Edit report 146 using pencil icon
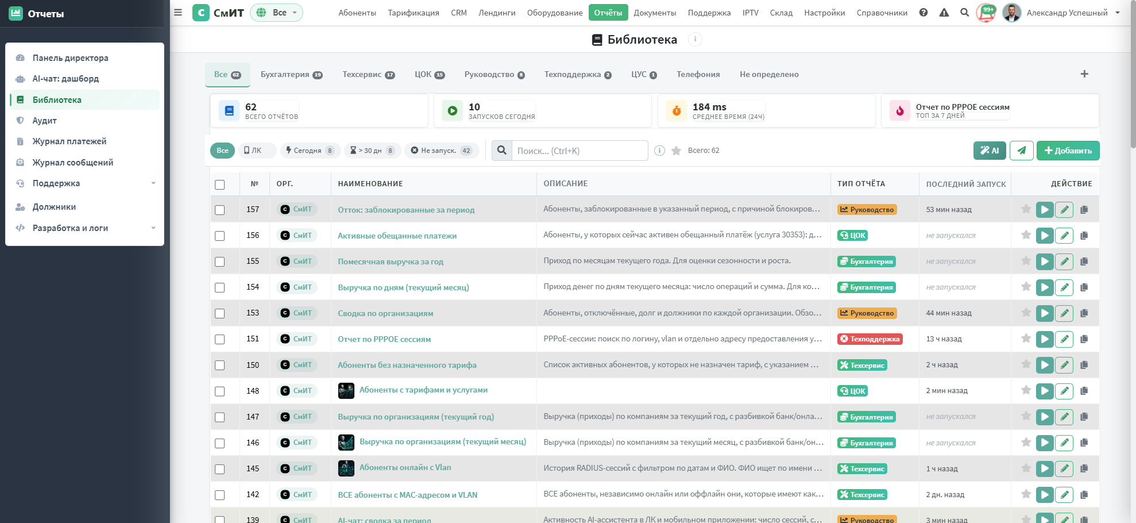 pyautogui.click(x=1064, y=443)
